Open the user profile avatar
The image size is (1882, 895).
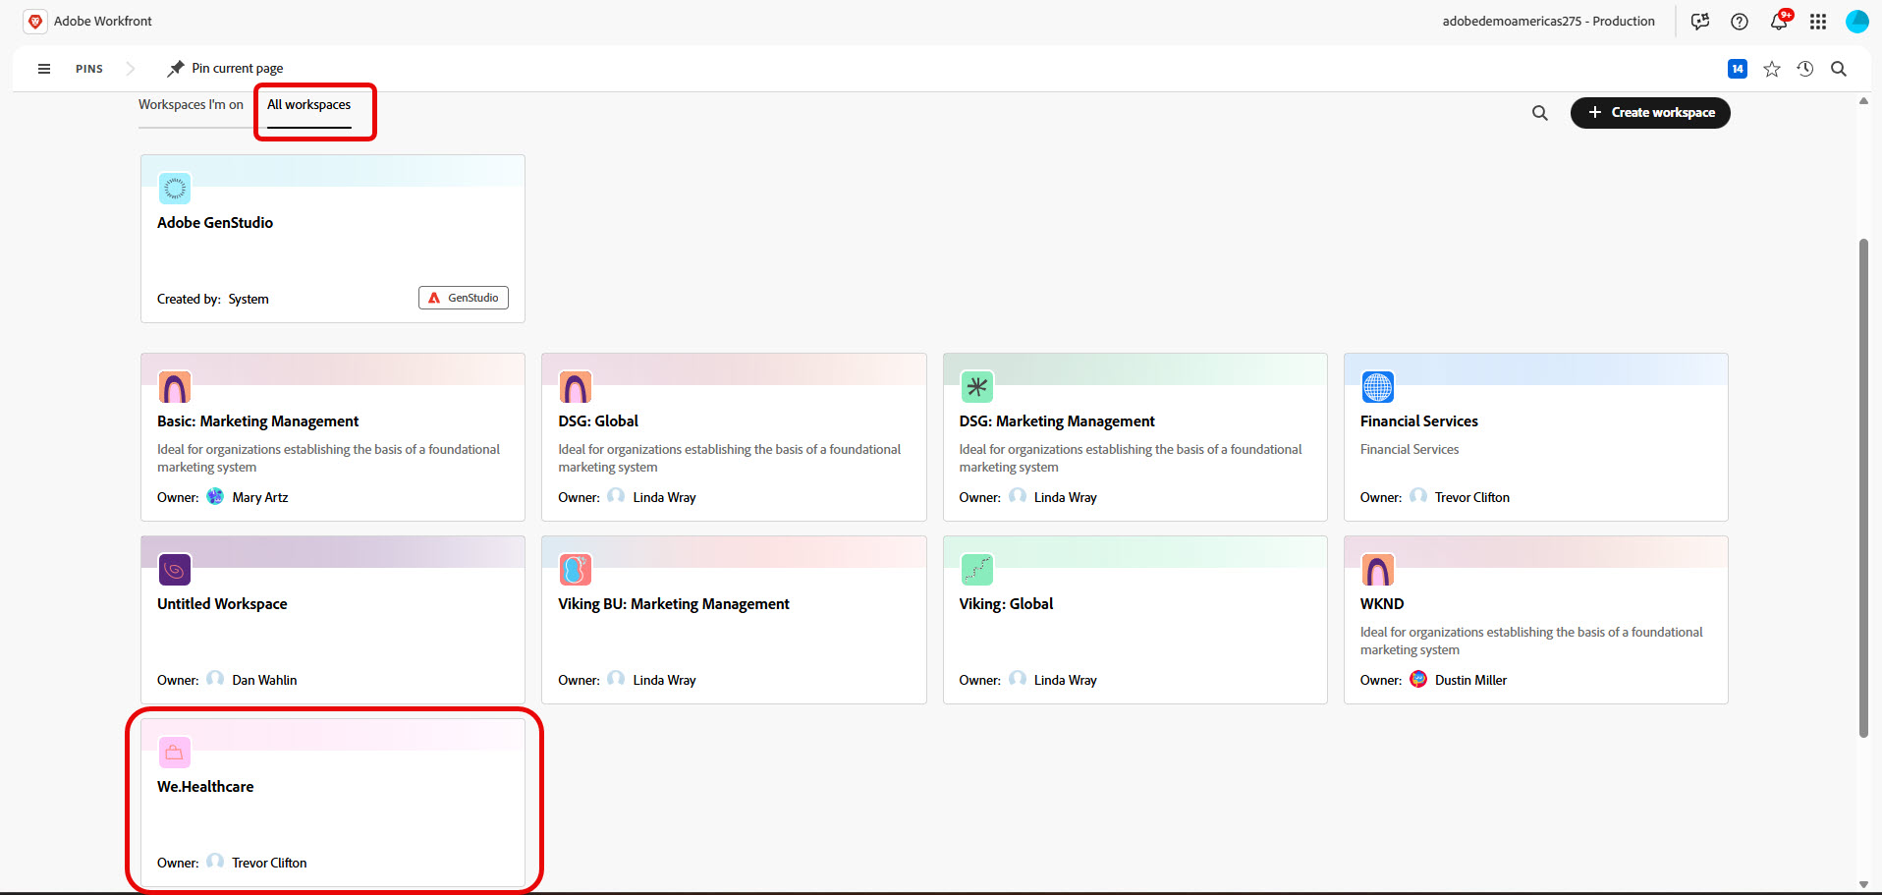(x=1856, y=22)
